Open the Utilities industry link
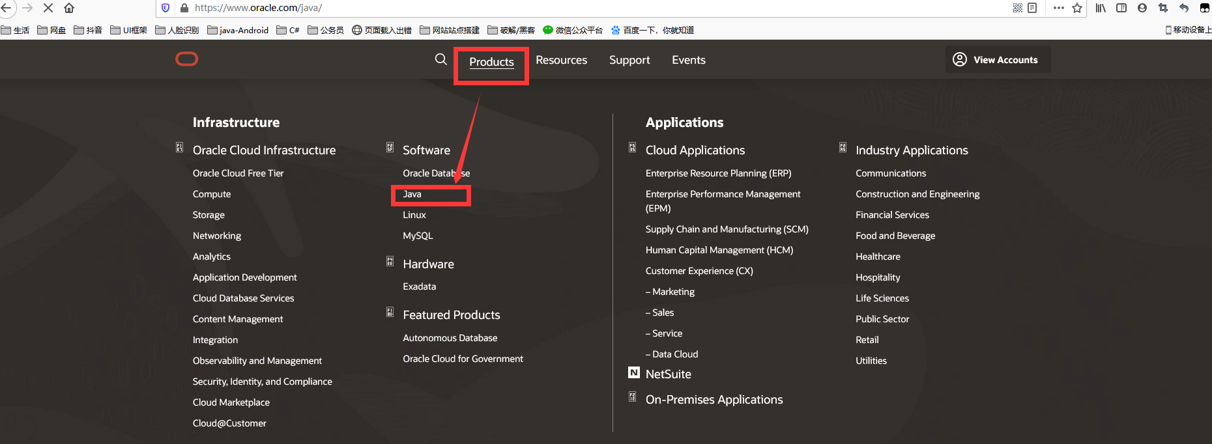Image resolution: width=1212 pixels, height=444 pixels. 871,361
